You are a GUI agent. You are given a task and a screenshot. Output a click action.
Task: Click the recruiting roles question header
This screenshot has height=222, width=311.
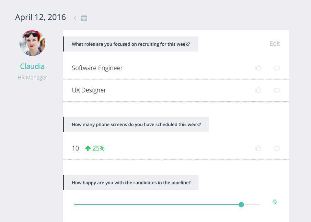tap(131, 44)
